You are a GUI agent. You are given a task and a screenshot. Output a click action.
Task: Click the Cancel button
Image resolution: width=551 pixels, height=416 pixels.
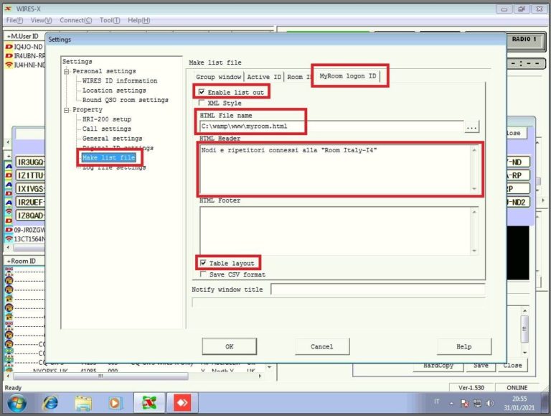[322, 346]
